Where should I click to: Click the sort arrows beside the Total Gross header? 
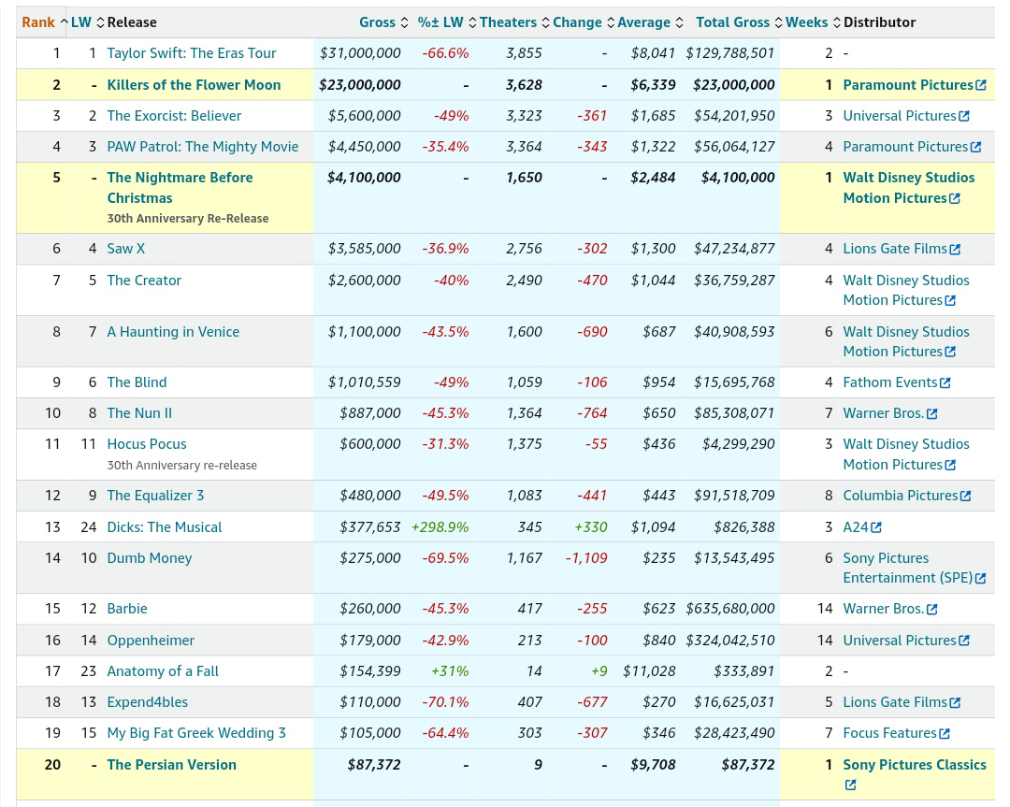tap(778, 22)
